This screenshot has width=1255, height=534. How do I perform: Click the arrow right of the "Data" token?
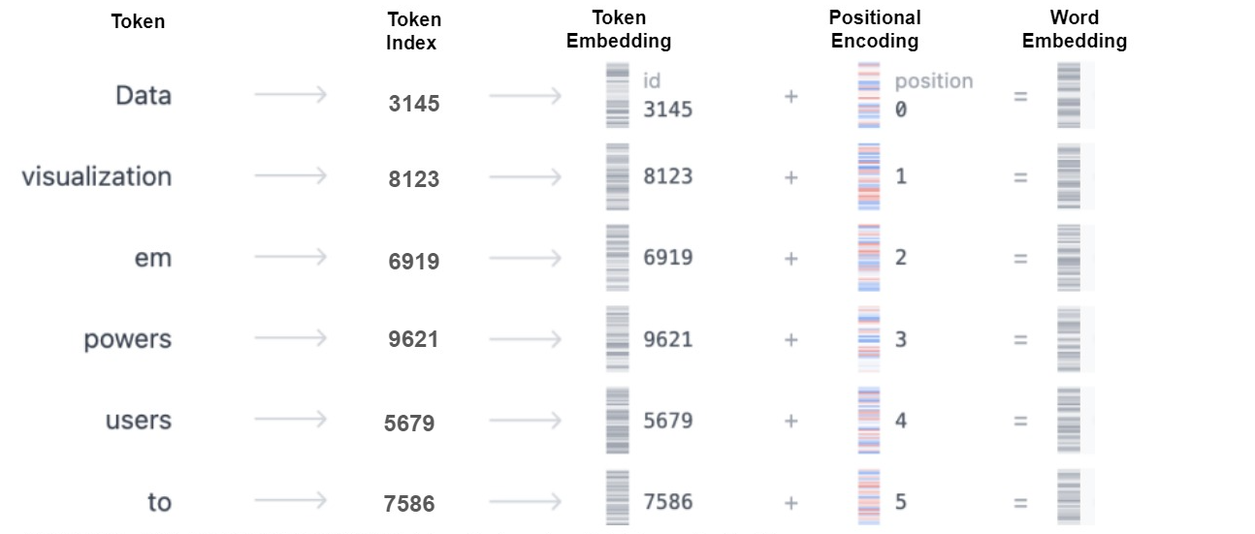point(291,95)
